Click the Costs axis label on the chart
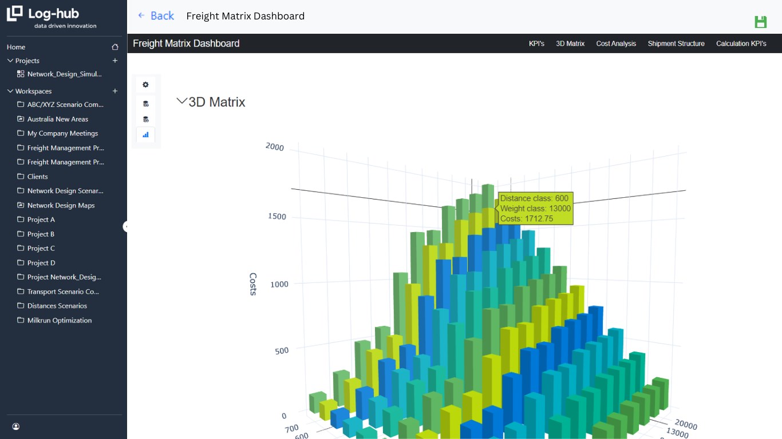Screen dimensions: 782x439 (x=253, y=284)
